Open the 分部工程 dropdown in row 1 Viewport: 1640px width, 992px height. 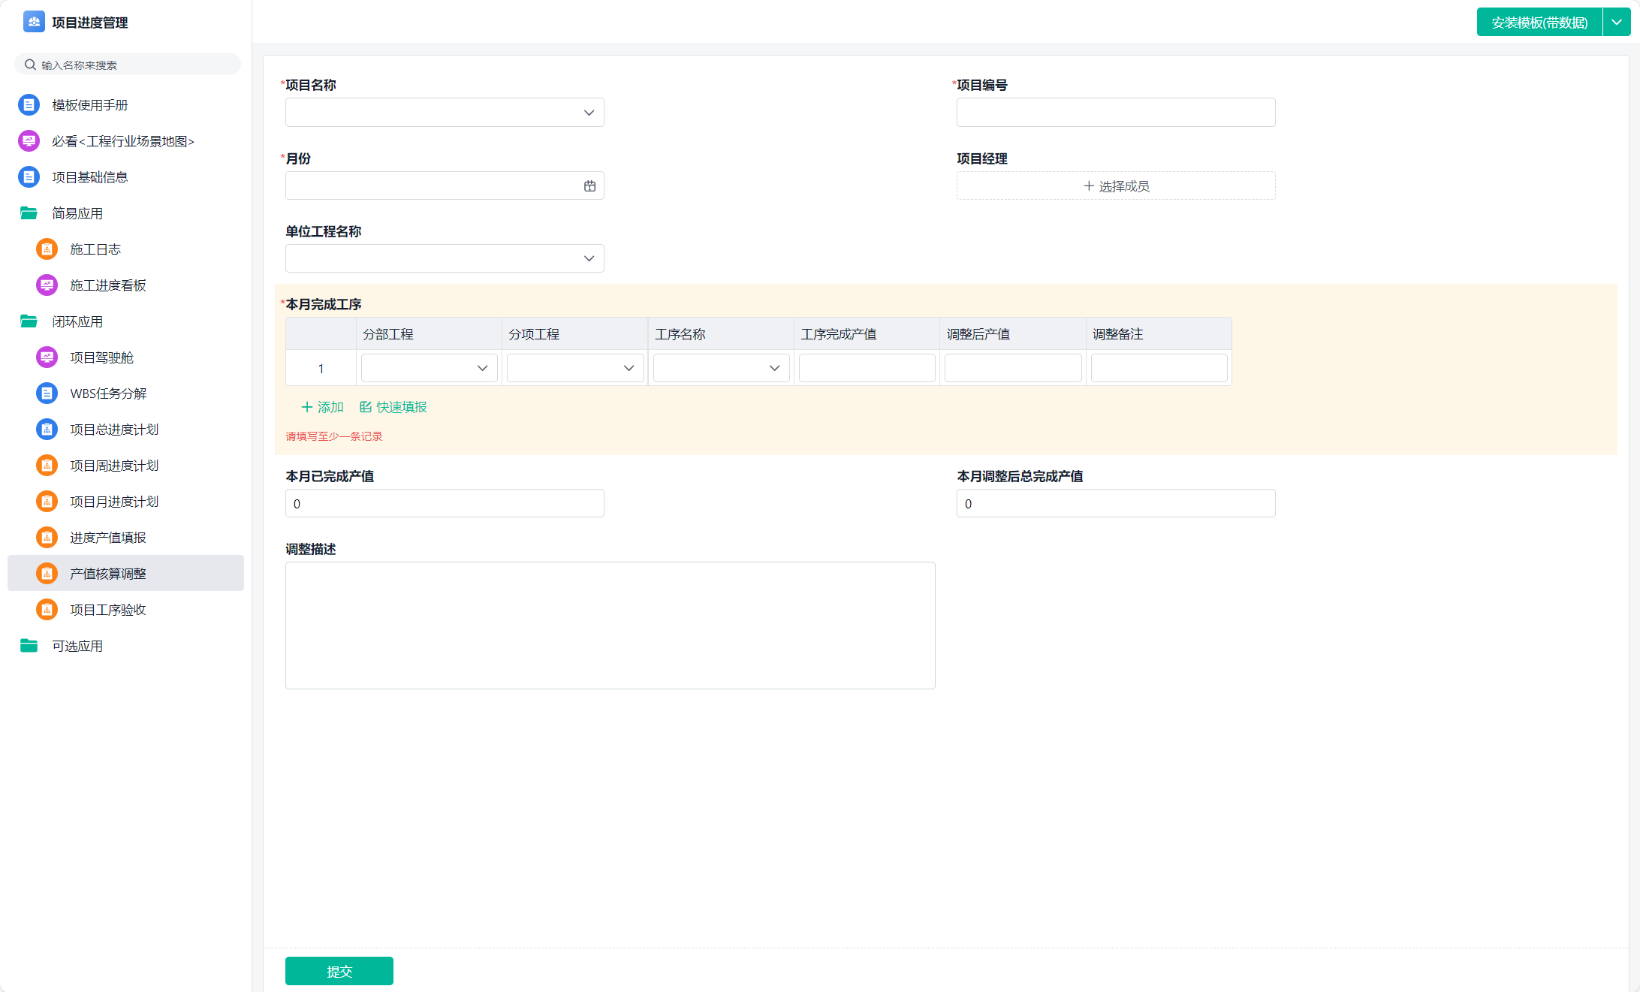point(429,368)
